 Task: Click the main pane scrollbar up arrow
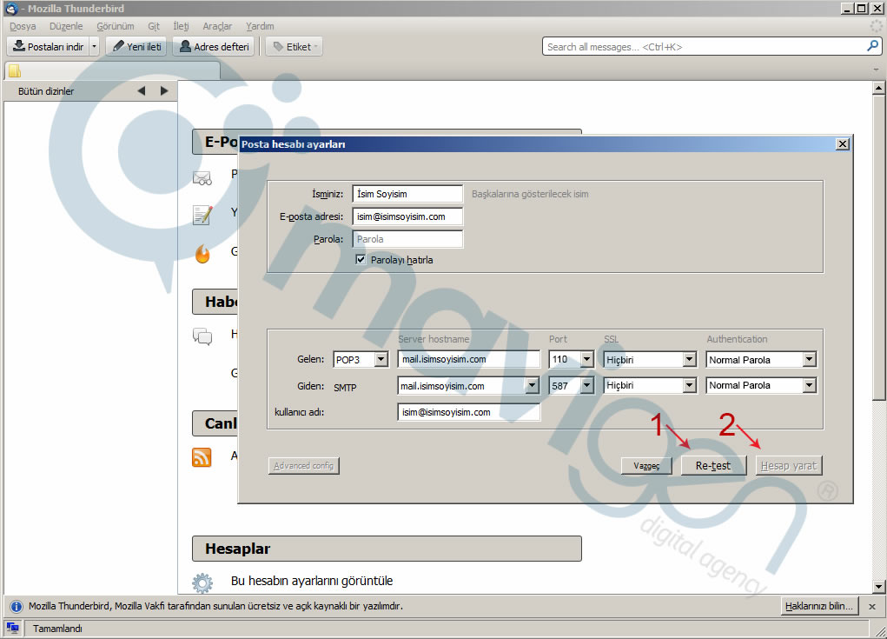[878, 88]
